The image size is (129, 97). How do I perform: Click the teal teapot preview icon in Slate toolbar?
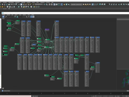(17, 17)
